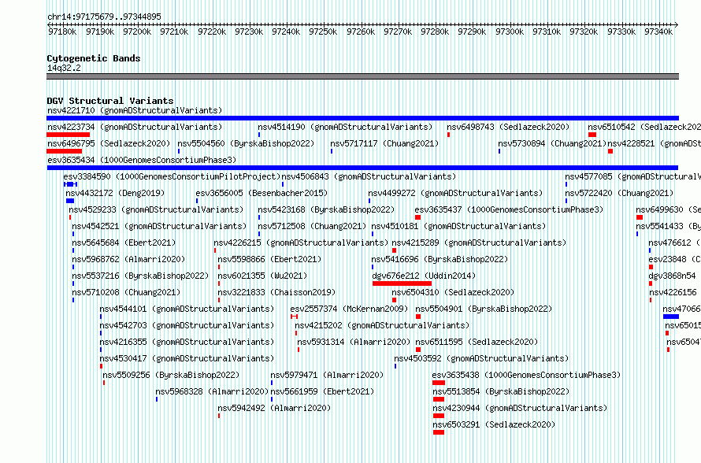Open variant nsv4215202 label
Viewport: 701px width, 463px height.
click(382, 325)
